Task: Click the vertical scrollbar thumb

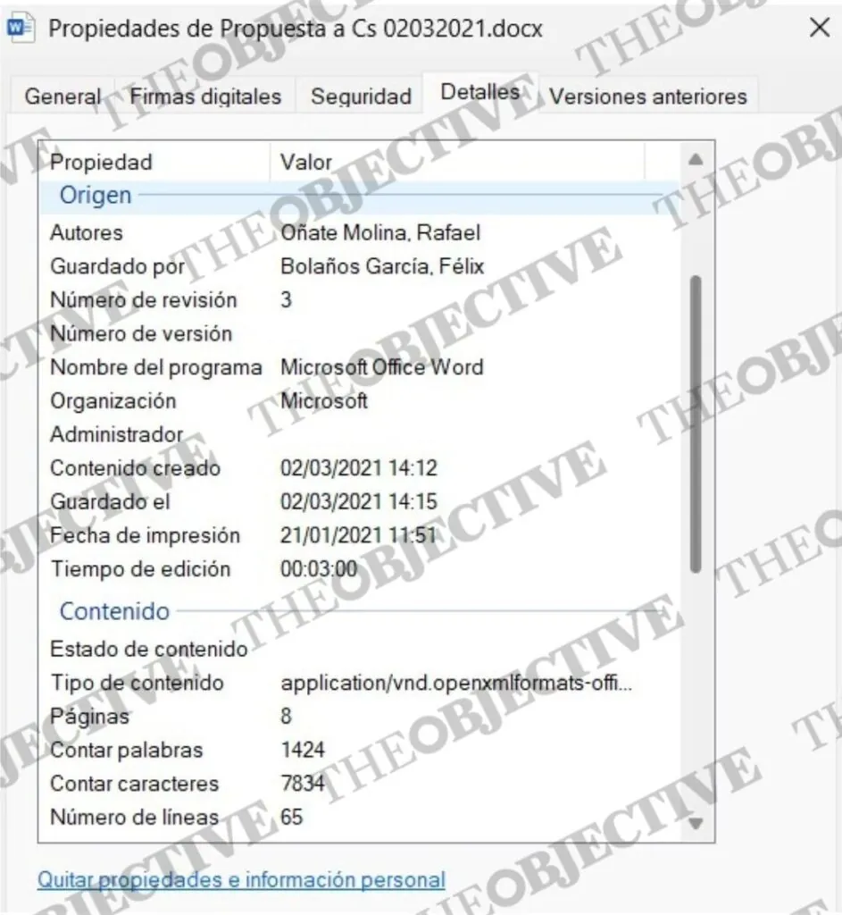Action: pyautogui.click(x=696, y=424)
